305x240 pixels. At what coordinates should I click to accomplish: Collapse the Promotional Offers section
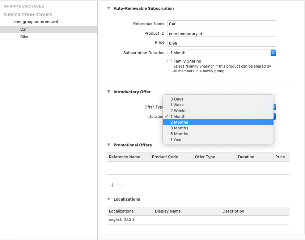tap(109, 145)
